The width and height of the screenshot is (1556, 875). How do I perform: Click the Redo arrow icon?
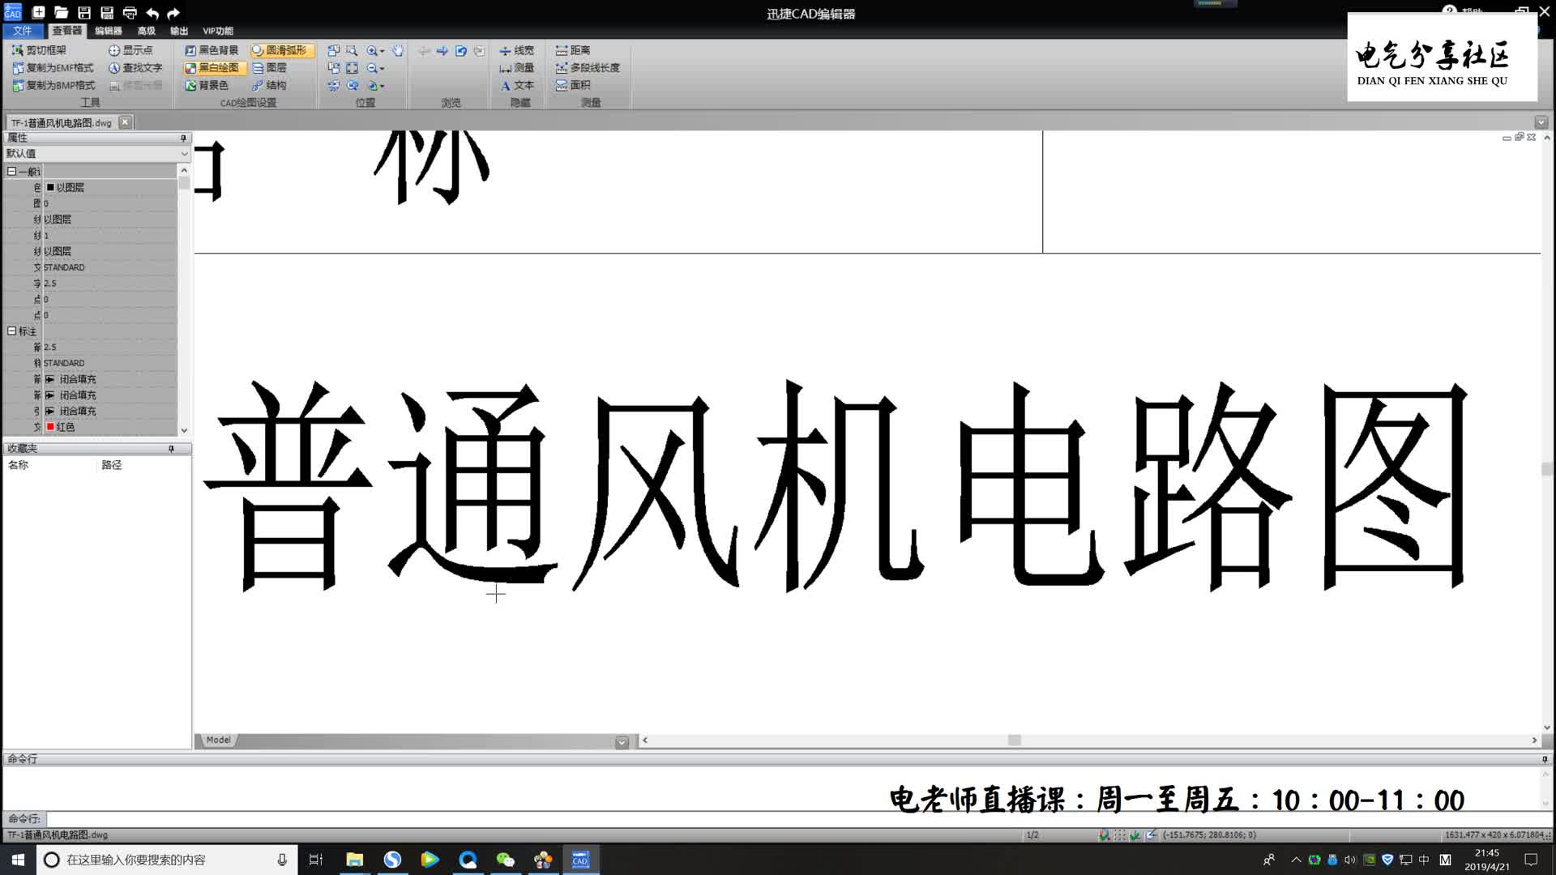tap(173, 13)
